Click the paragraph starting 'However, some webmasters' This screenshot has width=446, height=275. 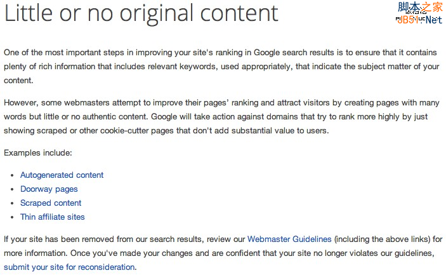click(222, 116)
